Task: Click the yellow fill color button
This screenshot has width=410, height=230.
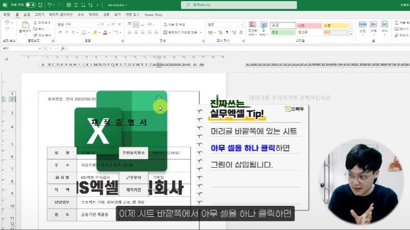Action: (95, 32)
